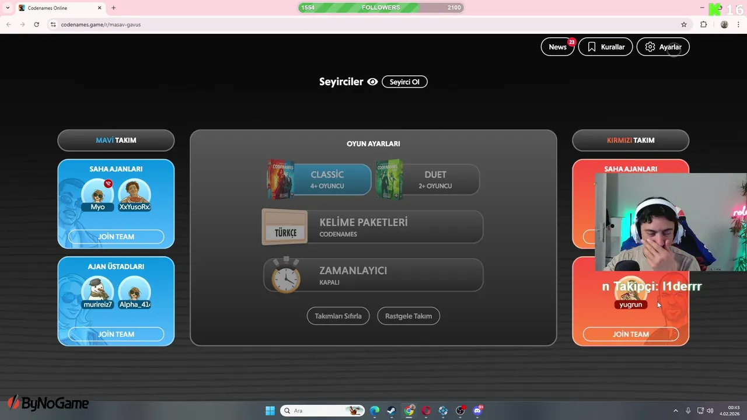Open a new browser tab
Screen dimensions: 747x420
coord(113,8)
